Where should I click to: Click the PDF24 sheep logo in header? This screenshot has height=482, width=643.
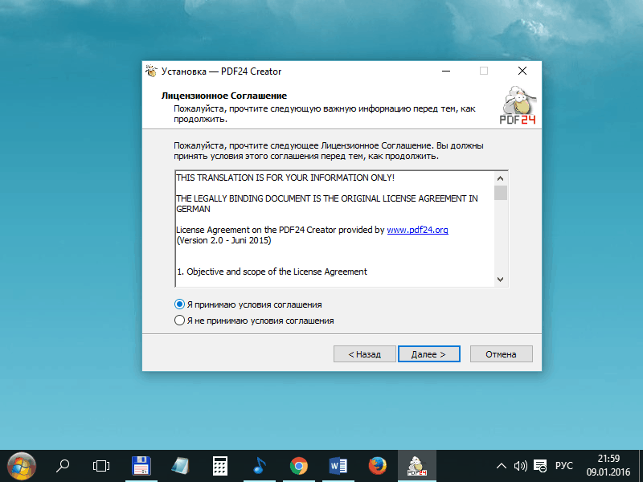pyautogui.click(x=518, y=105)
